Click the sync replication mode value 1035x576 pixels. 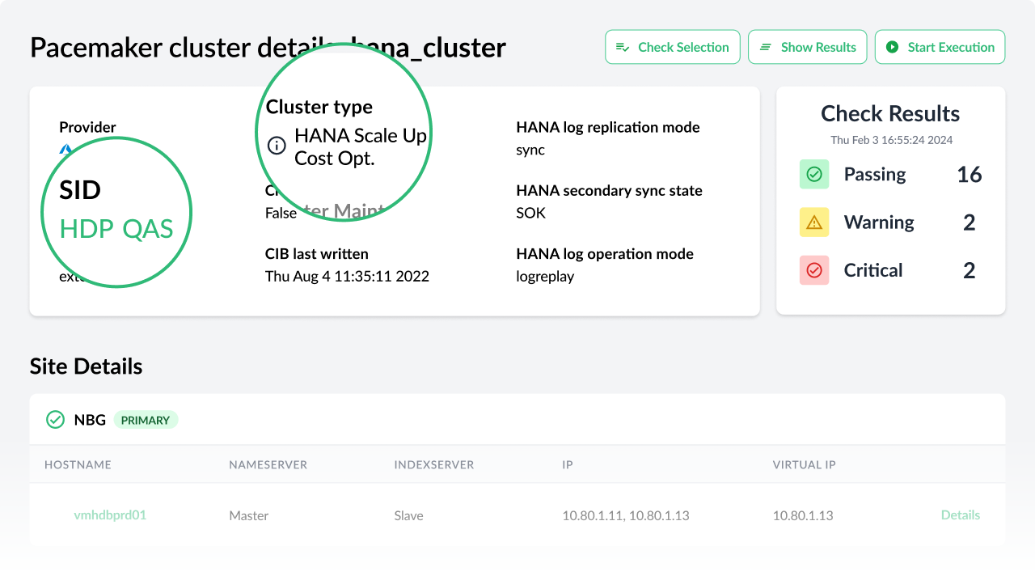click(530, 150)
